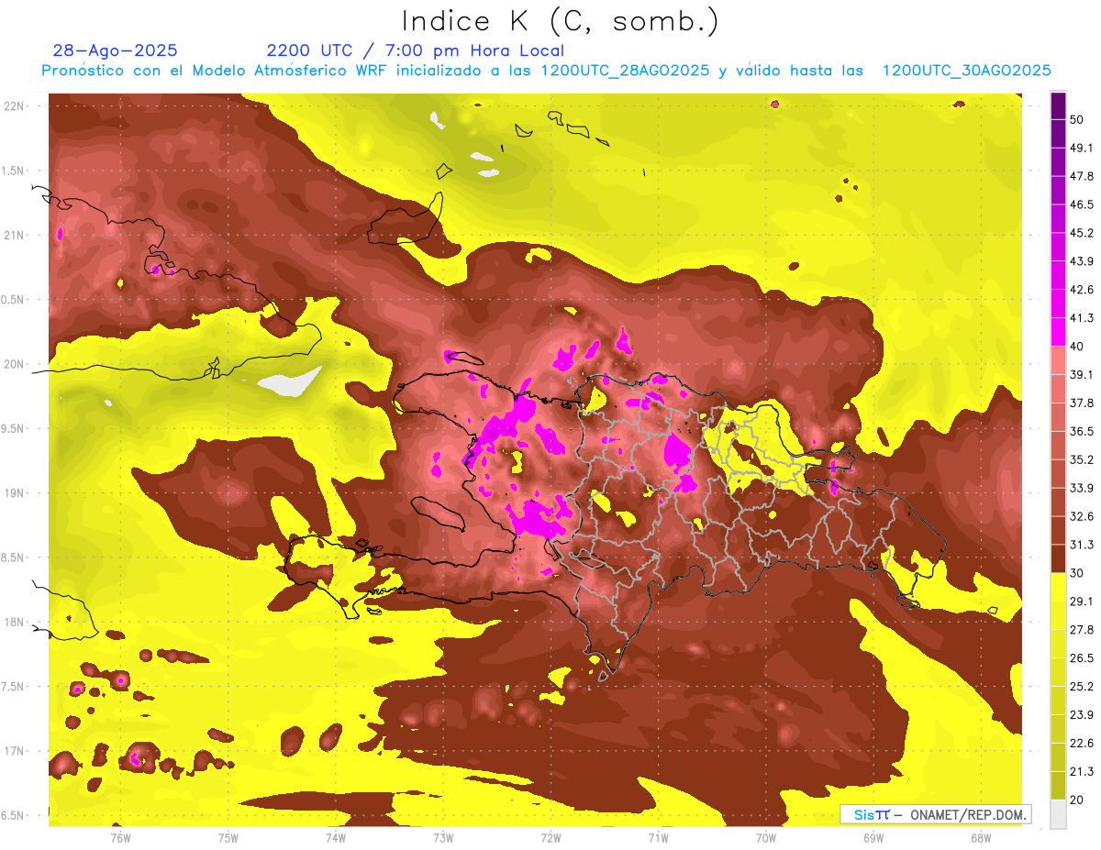
Task: Click the legend value 47.8
Action: pyautogui.click(x=1082, y=176)
